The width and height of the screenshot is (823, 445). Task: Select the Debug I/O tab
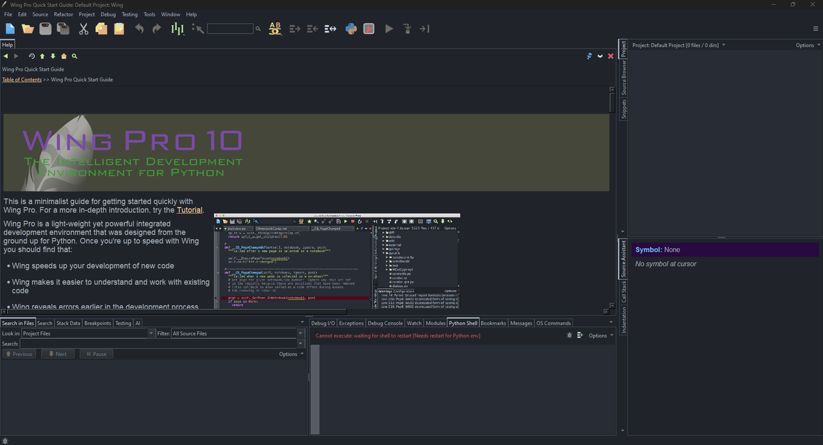[323, 323]
